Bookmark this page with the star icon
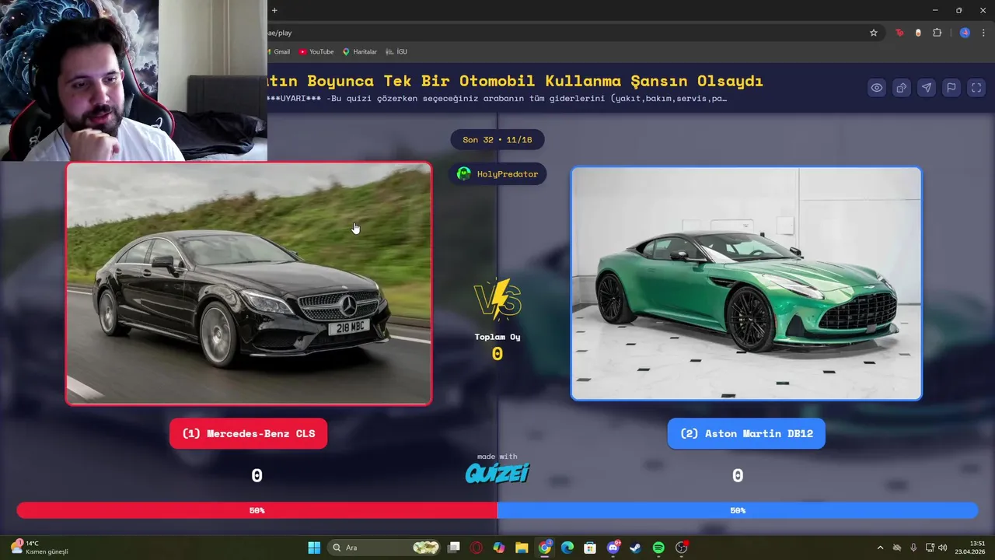Image resolution: width=995 pixels, height=560 pixels. [874, 33]
